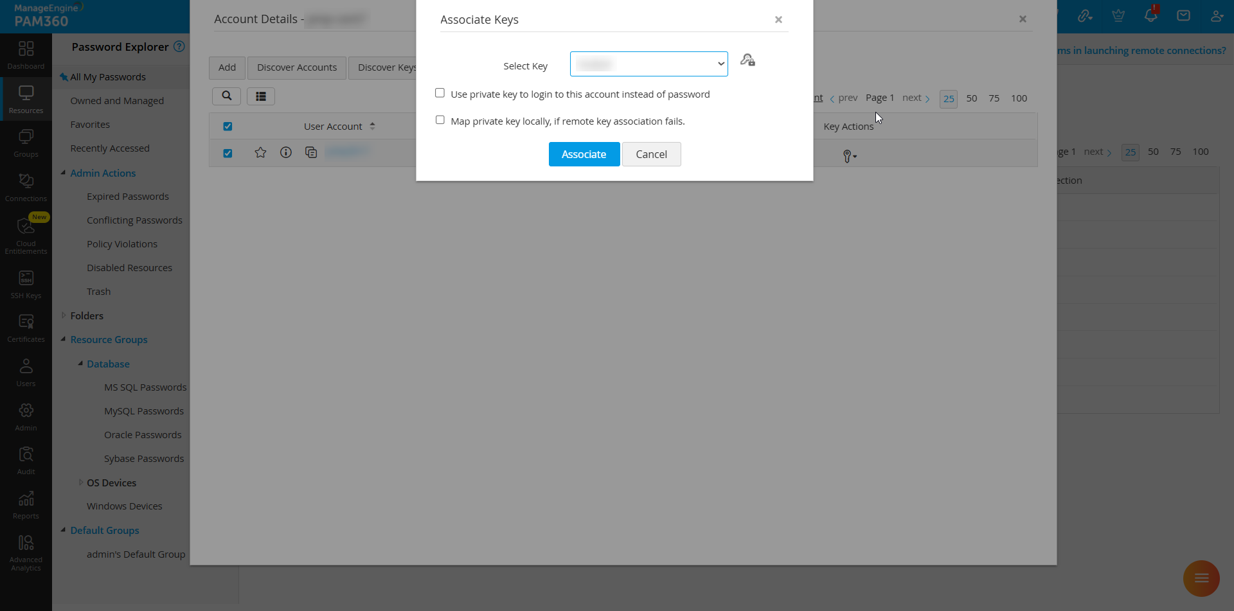Expand the OS Devices group
Screen dimensions: 1234x611
click(x=81, y=483)
